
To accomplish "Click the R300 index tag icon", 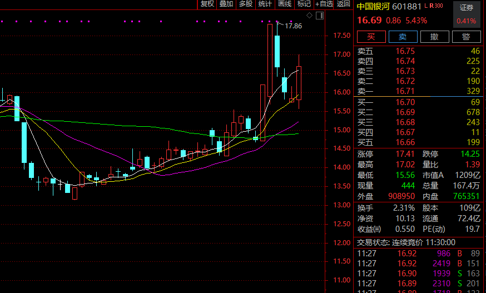I will pyautogui.click(x=436, y=6).
